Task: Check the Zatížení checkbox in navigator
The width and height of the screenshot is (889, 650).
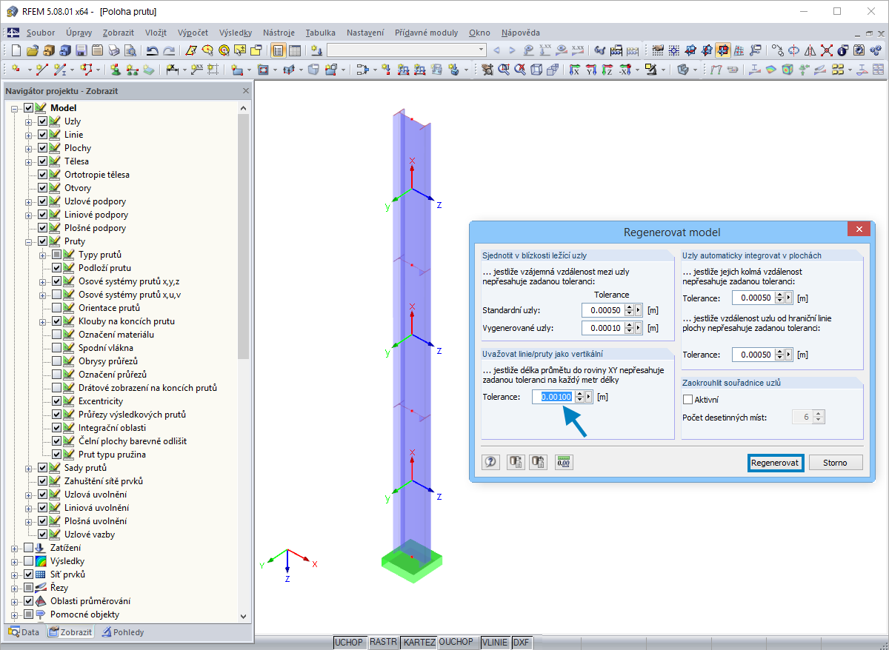Action: [x=29, y=548]
